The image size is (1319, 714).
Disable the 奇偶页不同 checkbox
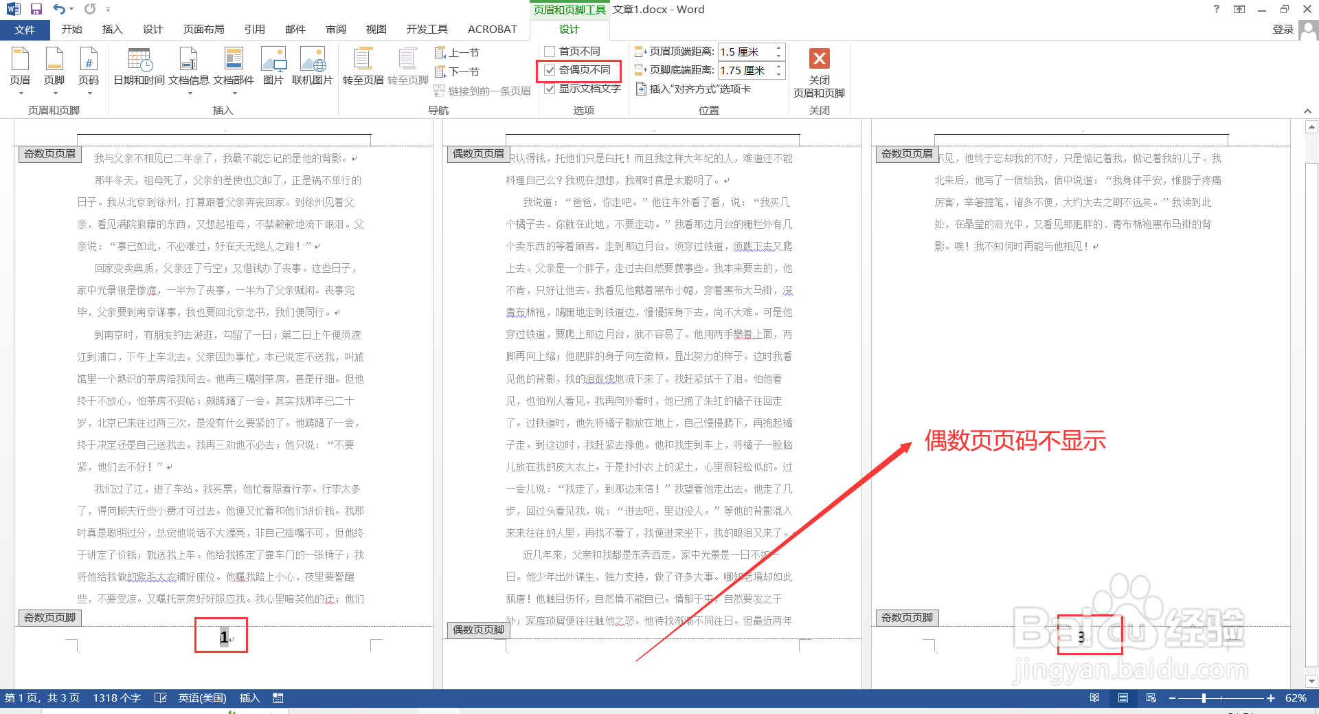click(550, 70)
